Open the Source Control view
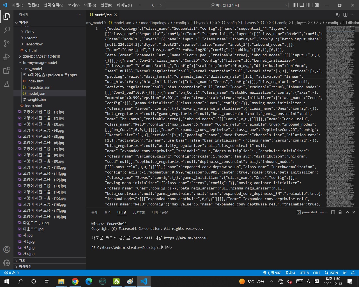The height and width of the screenshot is (287, 359). click(x=7, y=43)
